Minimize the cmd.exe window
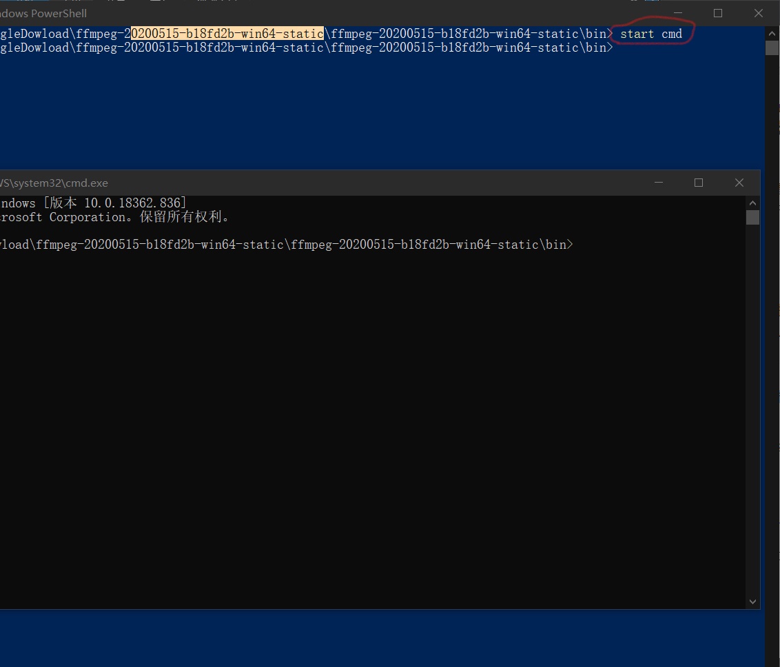Image resolution: width=780 pixels, height=667 pixels. point(658,183)
